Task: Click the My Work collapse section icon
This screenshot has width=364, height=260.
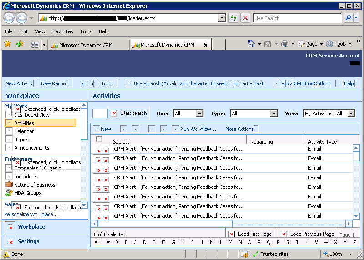Action: pyautogui.click(x=18, y=109)
